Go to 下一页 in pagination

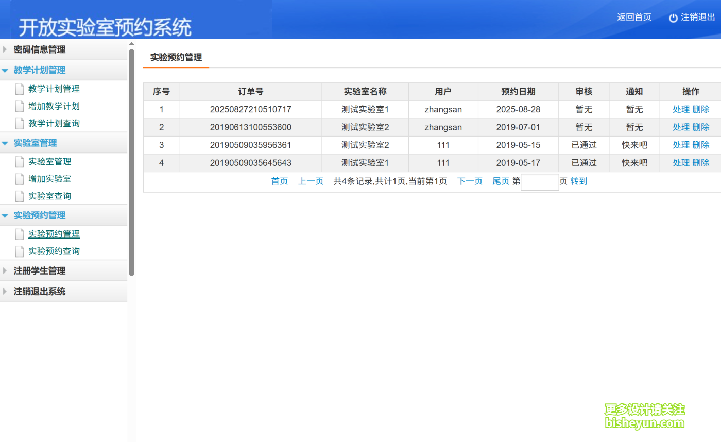[470, 181]
